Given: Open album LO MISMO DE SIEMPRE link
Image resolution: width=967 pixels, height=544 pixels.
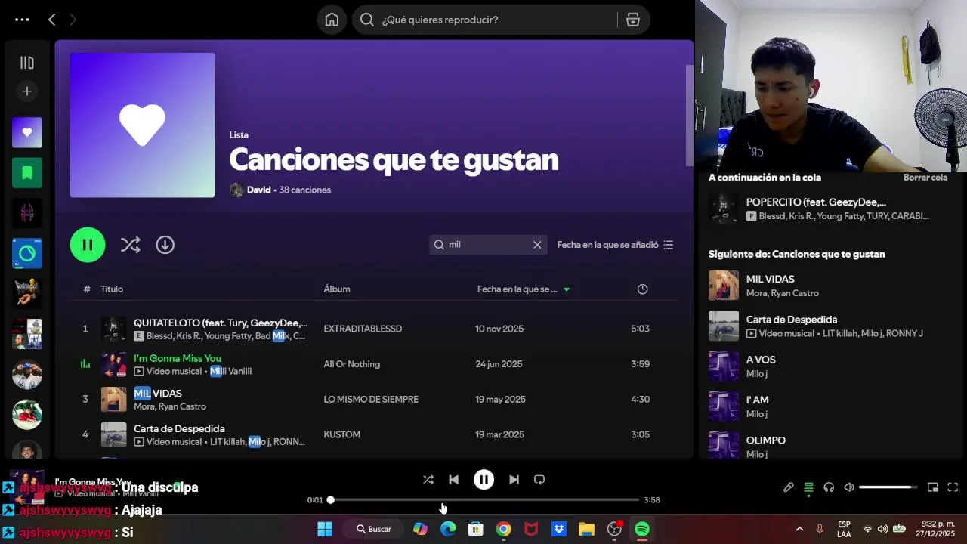Looking at the screenshot, I should pos(371,399).
